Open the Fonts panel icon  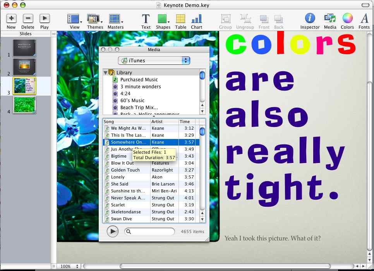[364, 18]
